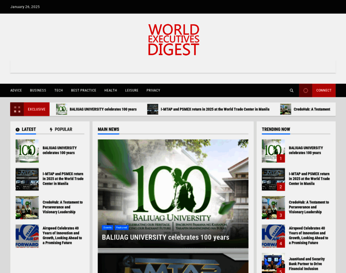Open Trending story JuanHand and Security Bank

(x=307, y=264)
